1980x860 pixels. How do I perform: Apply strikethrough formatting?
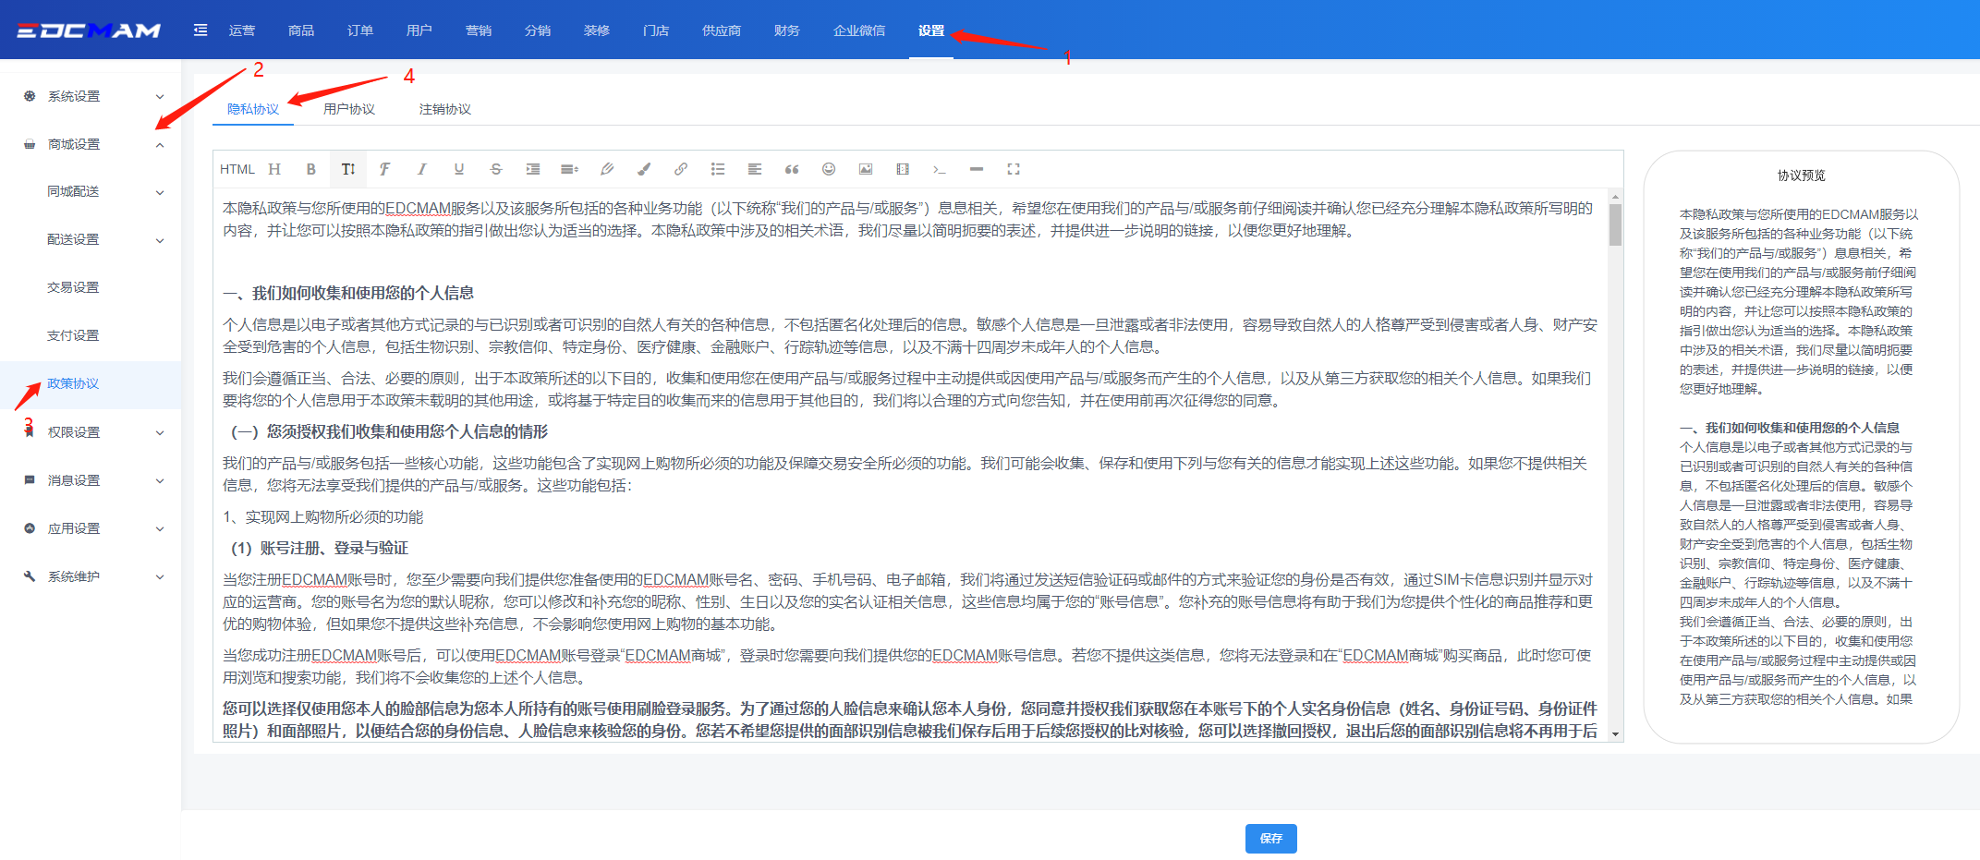496,169
